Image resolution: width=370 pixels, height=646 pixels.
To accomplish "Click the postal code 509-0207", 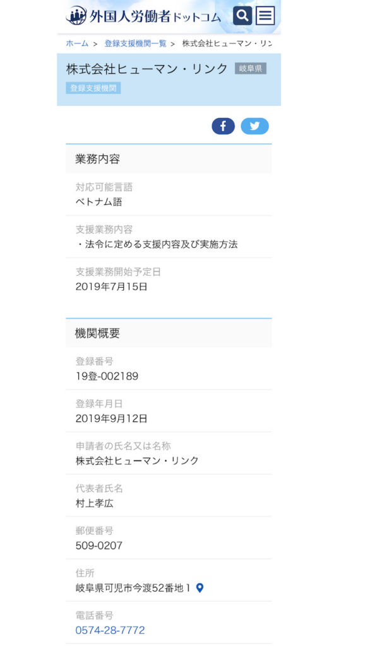I will click(x=99, y=546).
